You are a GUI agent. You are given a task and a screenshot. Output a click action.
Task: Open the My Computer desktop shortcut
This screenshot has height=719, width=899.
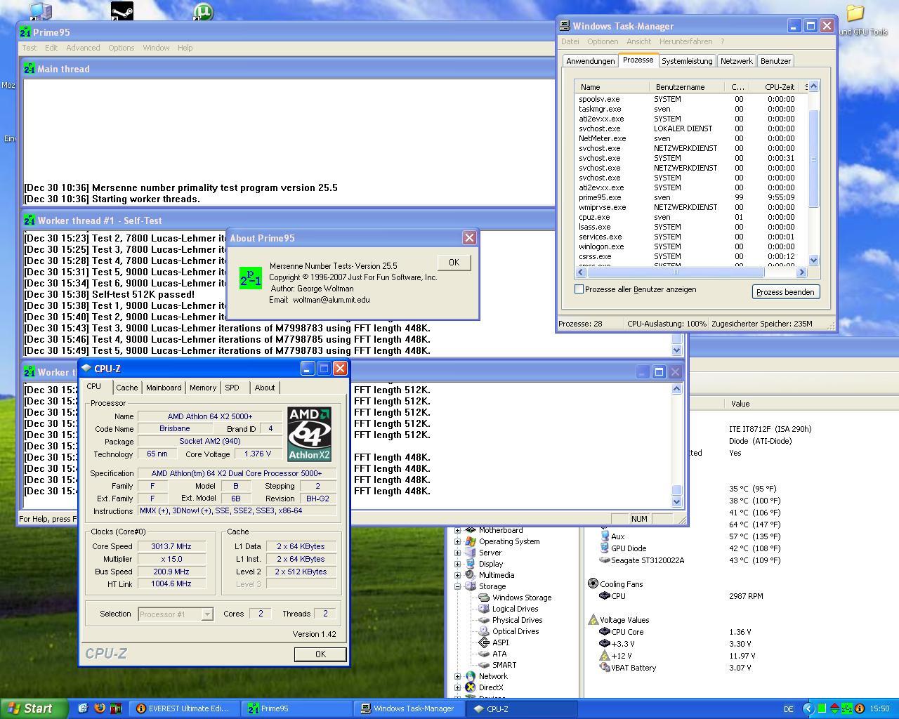(x=41, y=11)
